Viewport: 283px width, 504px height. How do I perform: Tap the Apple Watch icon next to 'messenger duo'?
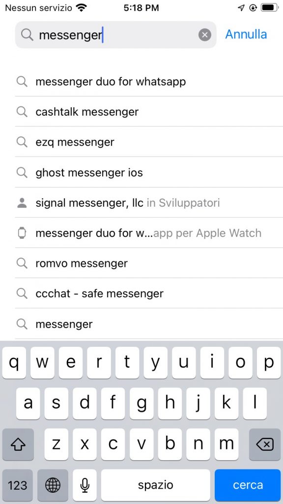(22, 233)
